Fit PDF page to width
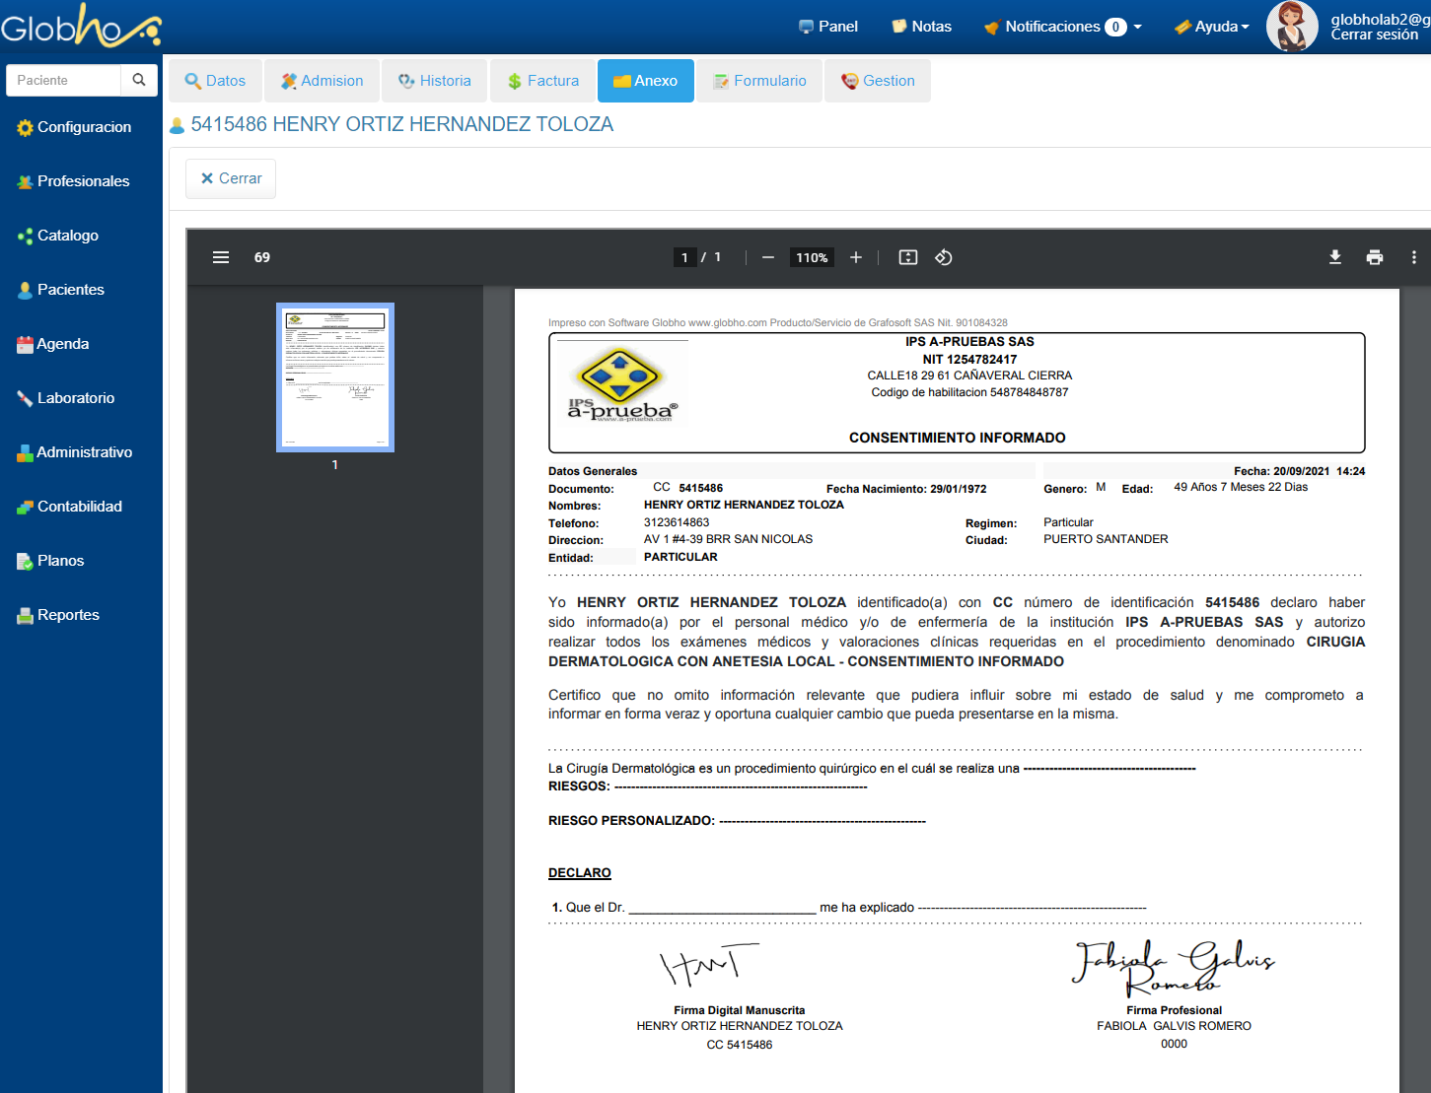This screenshot has width=1431, height=1093. [x=907, y=257]
